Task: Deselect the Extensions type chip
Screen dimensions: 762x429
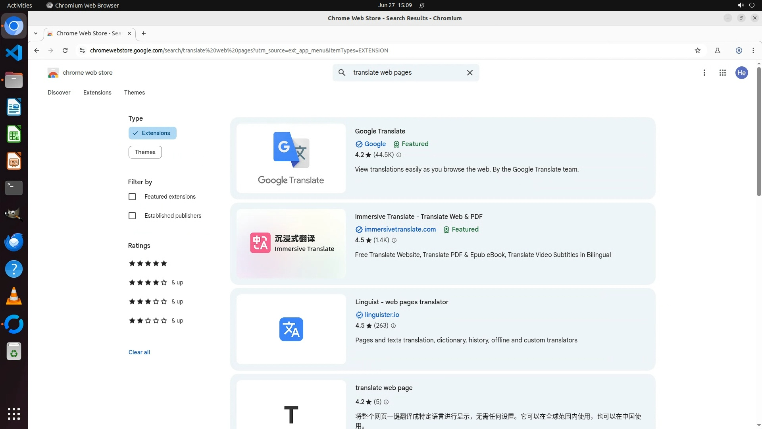Action: [x=152, y=133]
